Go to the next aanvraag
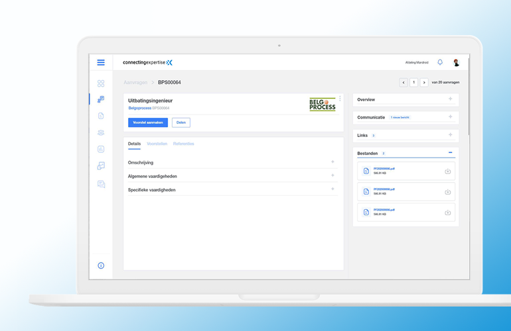The width and height of the screenshot is (511, 331). pyautogui.click(x=424, y=83)
